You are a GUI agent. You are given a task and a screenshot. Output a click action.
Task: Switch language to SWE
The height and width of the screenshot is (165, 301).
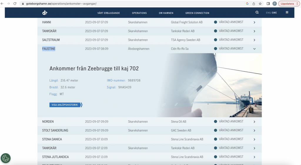pos(274,13)
